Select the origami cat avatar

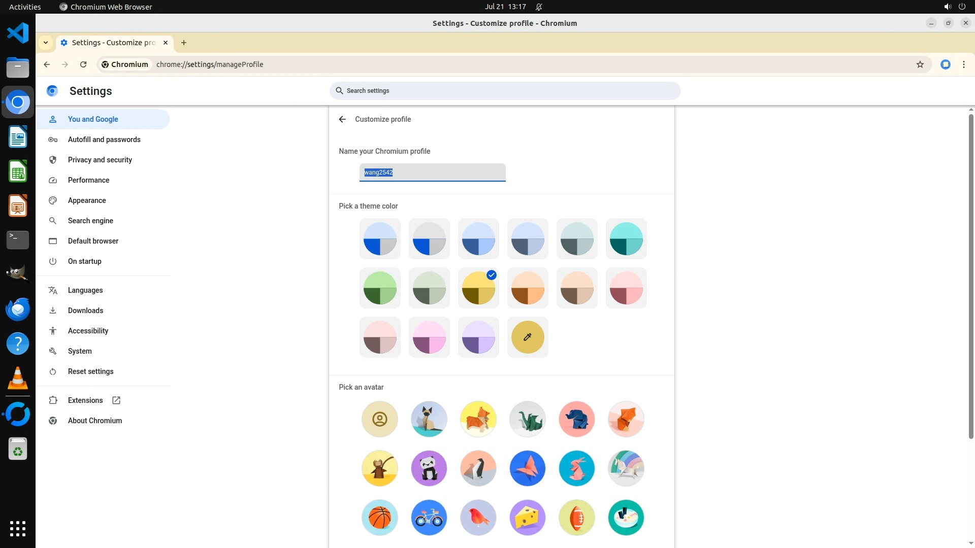[429, 419]
